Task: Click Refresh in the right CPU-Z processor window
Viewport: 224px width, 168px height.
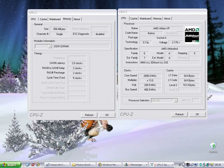Action: pos(179,115)
